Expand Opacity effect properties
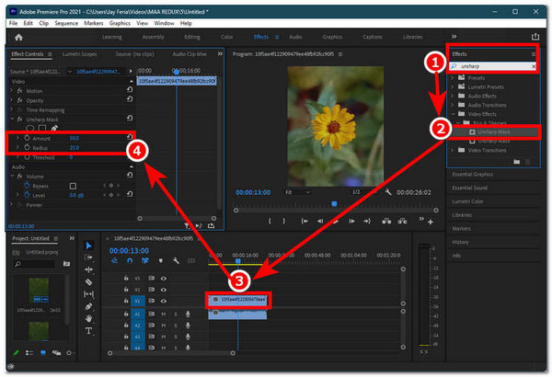The image size is (552, 377). click(x=11, y=100)
